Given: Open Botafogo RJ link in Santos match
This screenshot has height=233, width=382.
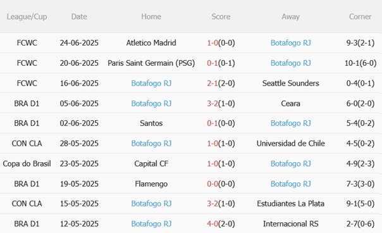Looking at the screenshot, I should point(291,123).
